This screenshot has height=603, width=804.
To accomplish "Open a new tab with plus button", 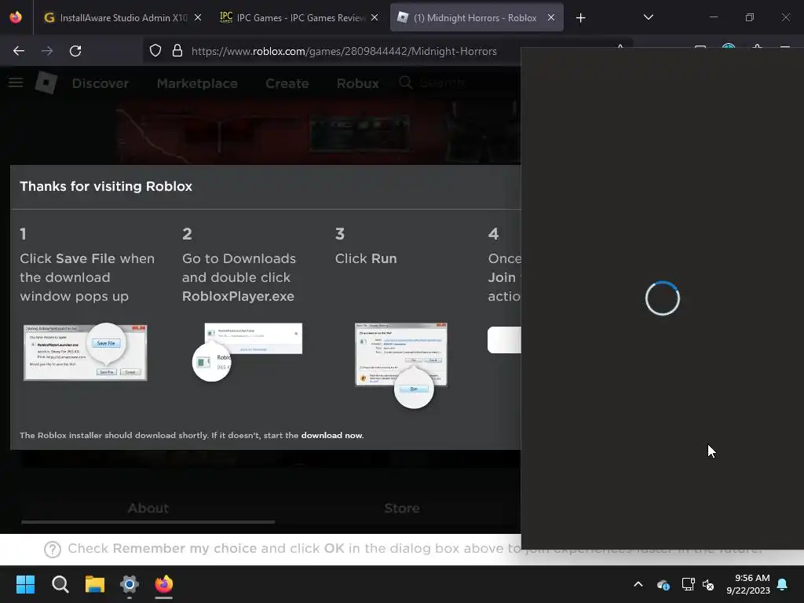I will 580,18.
